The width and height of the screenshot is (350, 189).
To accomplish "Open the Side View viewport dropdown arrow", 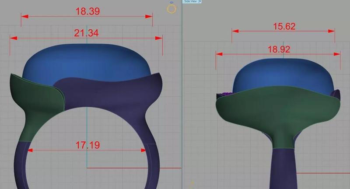I will pos(200,1).
